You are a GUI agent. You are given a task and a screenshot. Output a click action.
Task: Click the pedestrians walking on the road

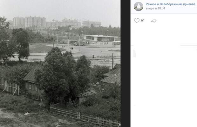pos(71,48)
